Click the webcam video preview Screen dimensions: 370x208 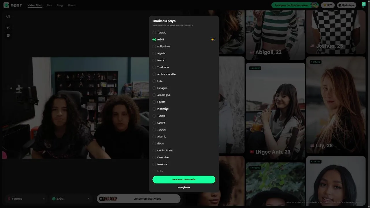click(x=76, y=108)
